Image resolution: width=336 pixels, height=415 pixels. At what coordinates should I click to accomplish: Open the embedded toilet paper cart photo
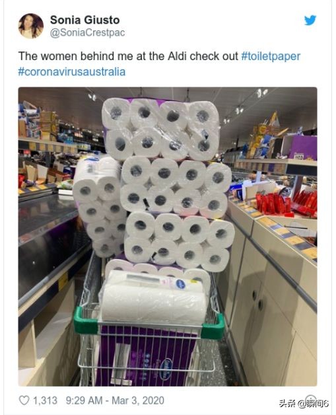(x=168, y=237)
